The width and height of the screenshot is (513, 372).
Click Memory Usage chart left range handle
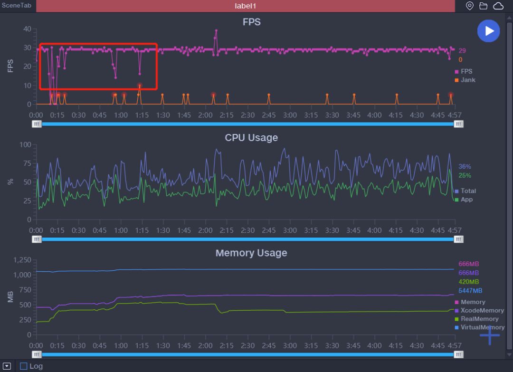point(37,354)
